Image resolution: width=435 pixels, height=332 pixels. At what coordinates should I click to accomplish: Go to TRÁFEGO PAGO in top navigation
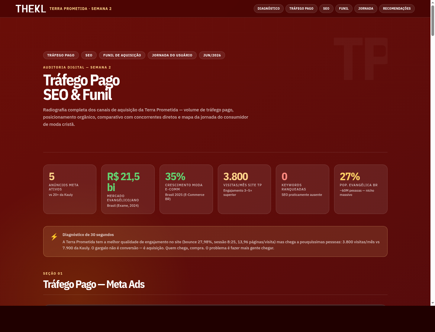point(301,8)
